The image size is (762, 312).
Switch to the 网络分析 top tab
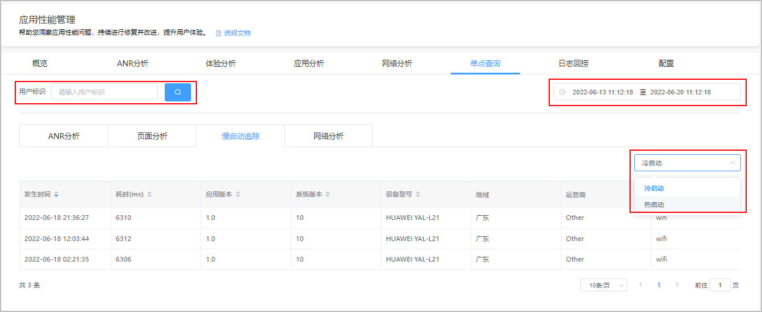click(x=397, y=63)
